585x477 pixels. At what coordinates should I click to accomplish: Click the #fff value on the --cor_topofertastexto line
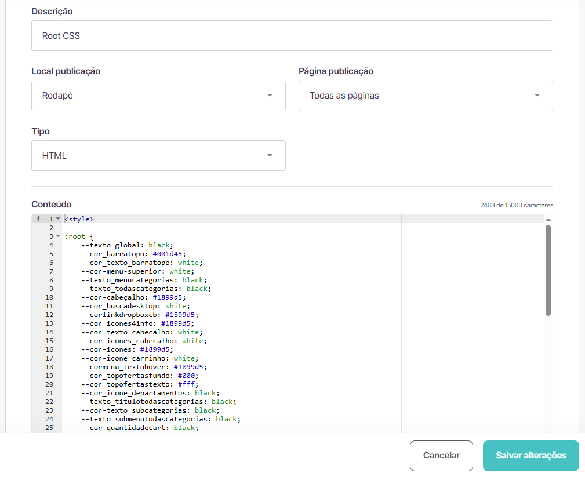pos(190,384)
